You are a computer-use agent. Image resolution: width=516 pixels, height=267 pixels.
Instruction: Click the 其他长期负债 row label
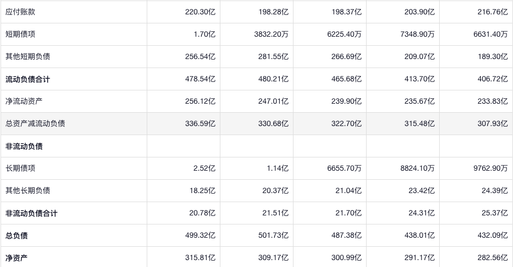pyautogui.click(x=28, y=190)
